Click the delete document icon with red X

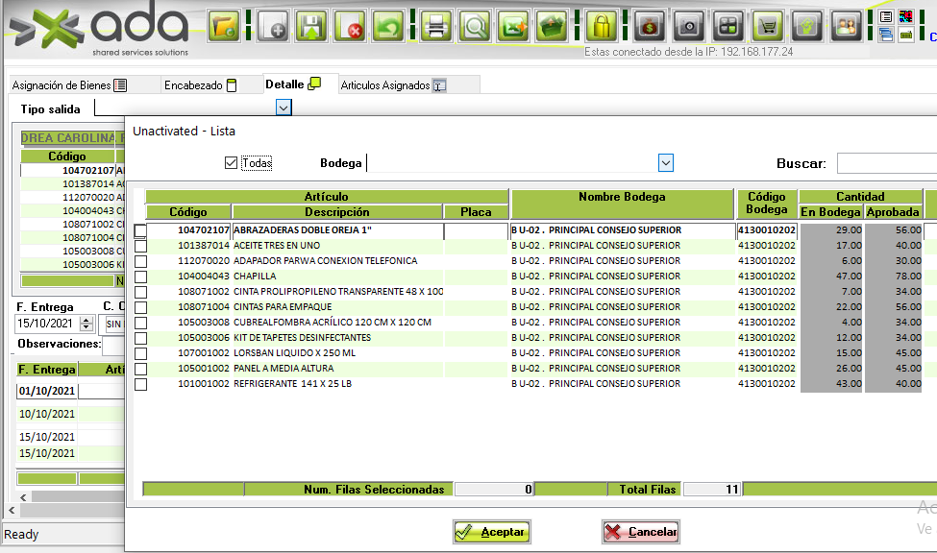[x=350, y=26]
